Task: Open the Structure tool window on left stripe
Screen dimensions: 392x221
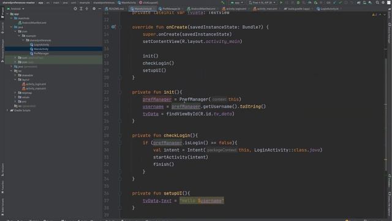Action: (x=2, y=169)
